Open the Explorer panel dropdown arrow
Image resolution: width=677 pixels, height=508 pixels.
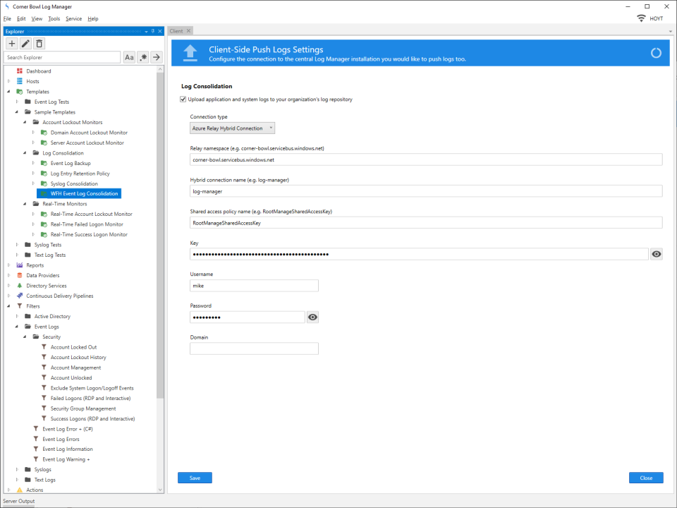[x=147, y=31]
